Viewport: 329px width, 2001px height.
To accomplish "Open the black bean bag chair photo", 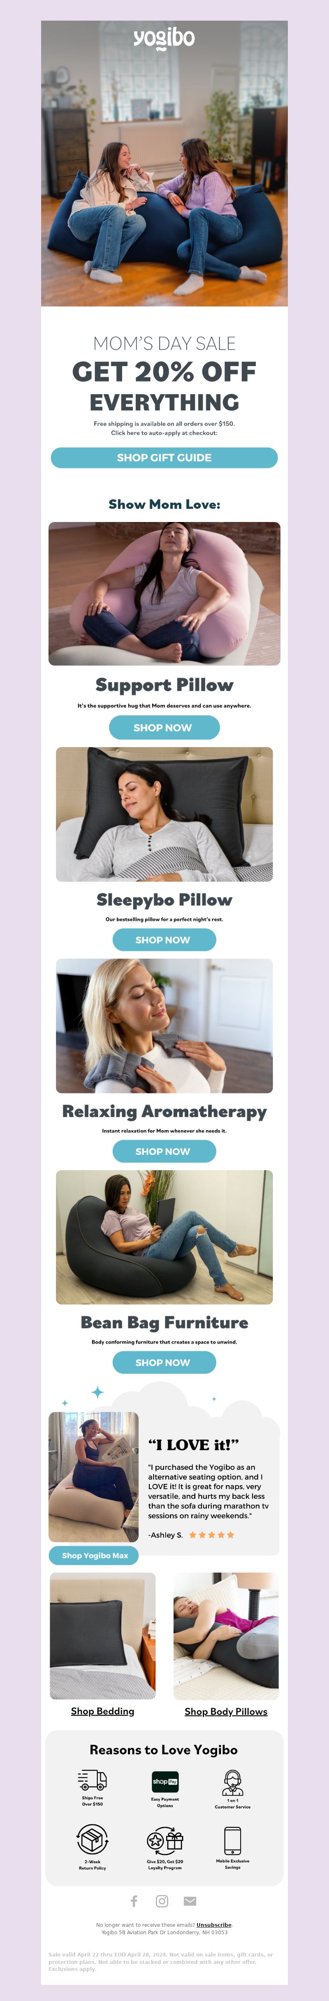I will click(164, 1237).
